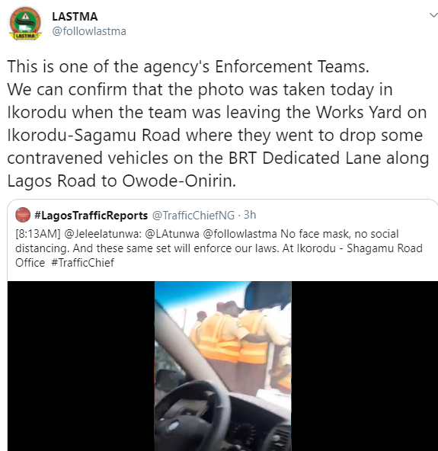This screenshot has height=451, width=438.
Task: Expand the tweet options chevron
Action: click(x=433, y=15)
